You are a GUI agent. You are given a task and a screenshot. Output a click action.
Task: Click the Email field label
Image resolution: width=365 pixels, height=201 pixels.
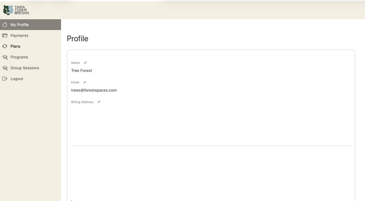point(75,82)
